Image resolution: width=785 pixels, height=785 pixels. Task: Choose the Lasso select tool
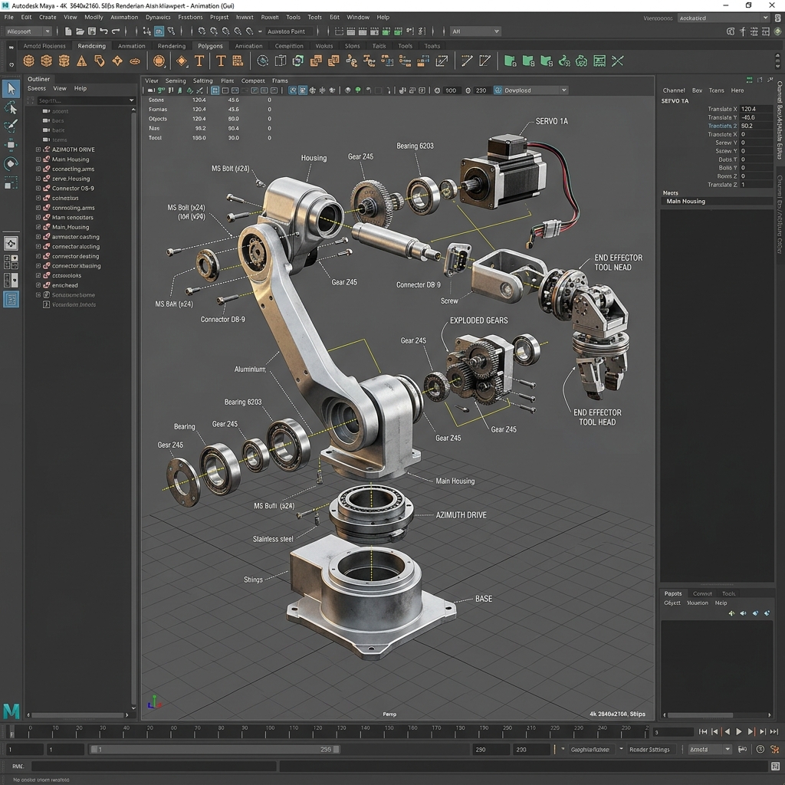coord(11,107)
